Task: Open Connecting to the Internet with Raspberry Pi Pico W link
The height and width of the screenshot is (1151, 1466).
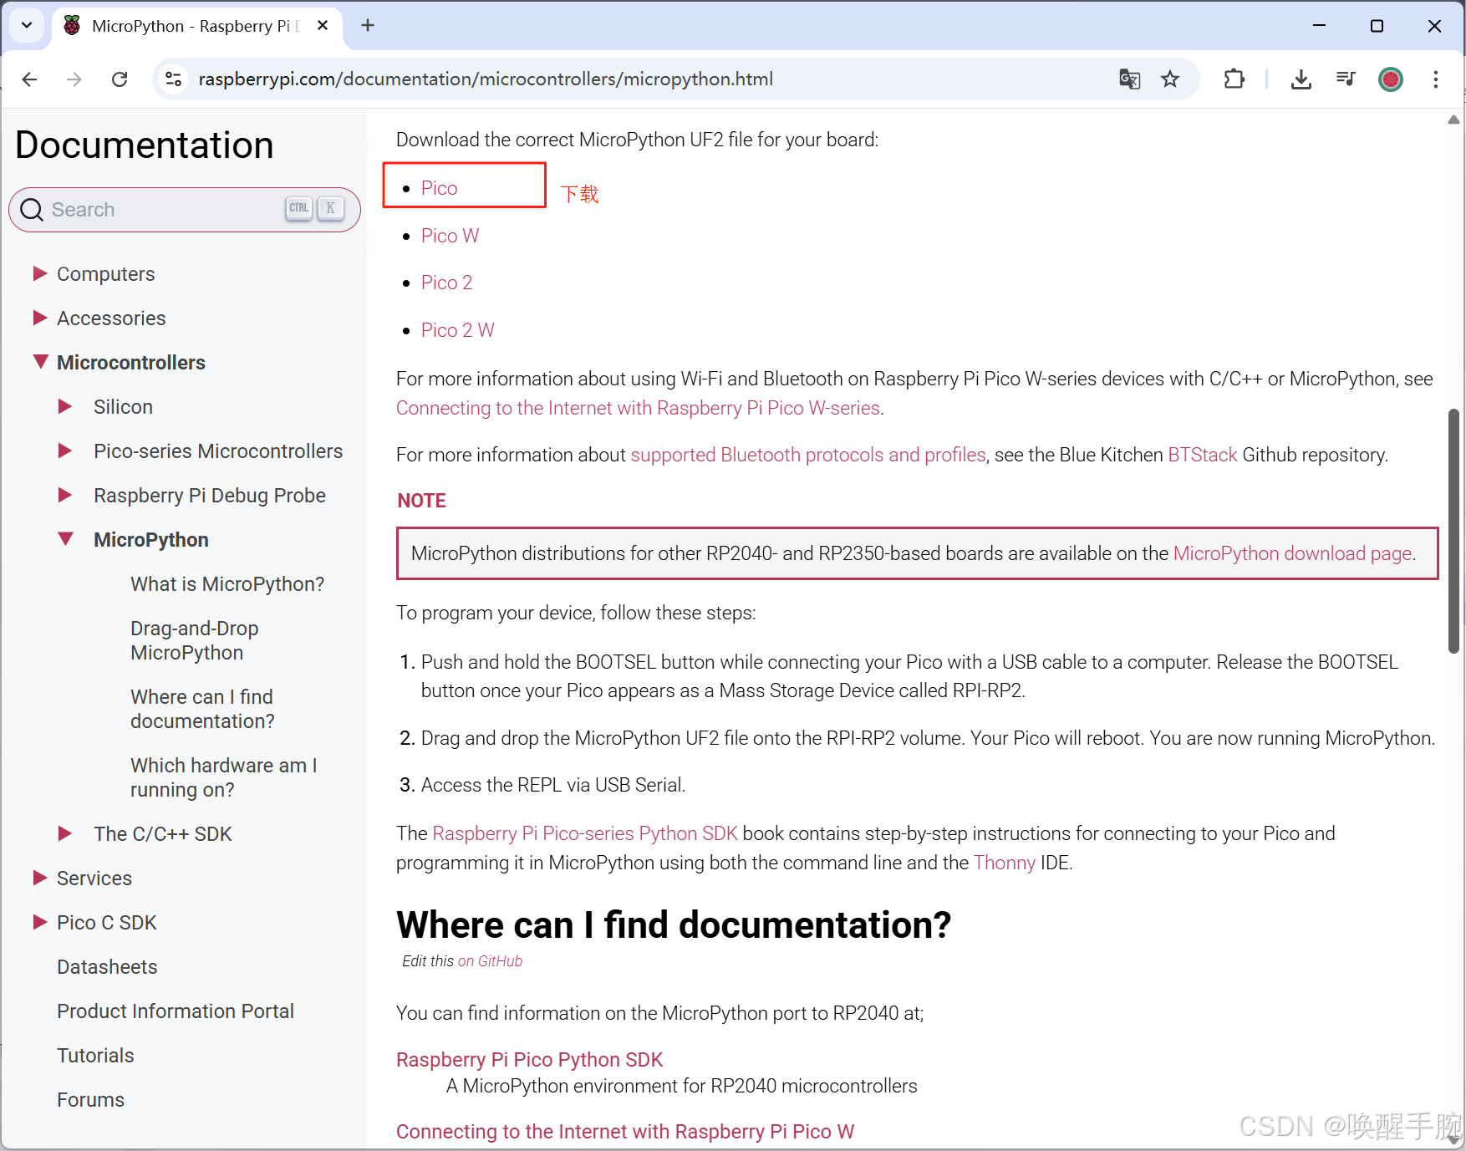Action: [x=625, y=1132]
